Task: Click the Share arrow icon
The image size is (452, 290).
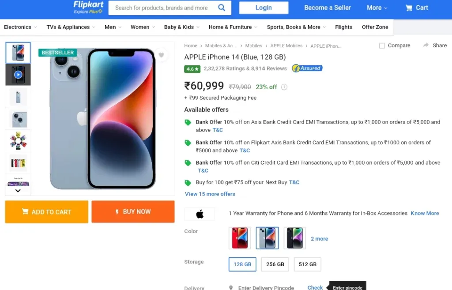Action: [x=426, y=45]
